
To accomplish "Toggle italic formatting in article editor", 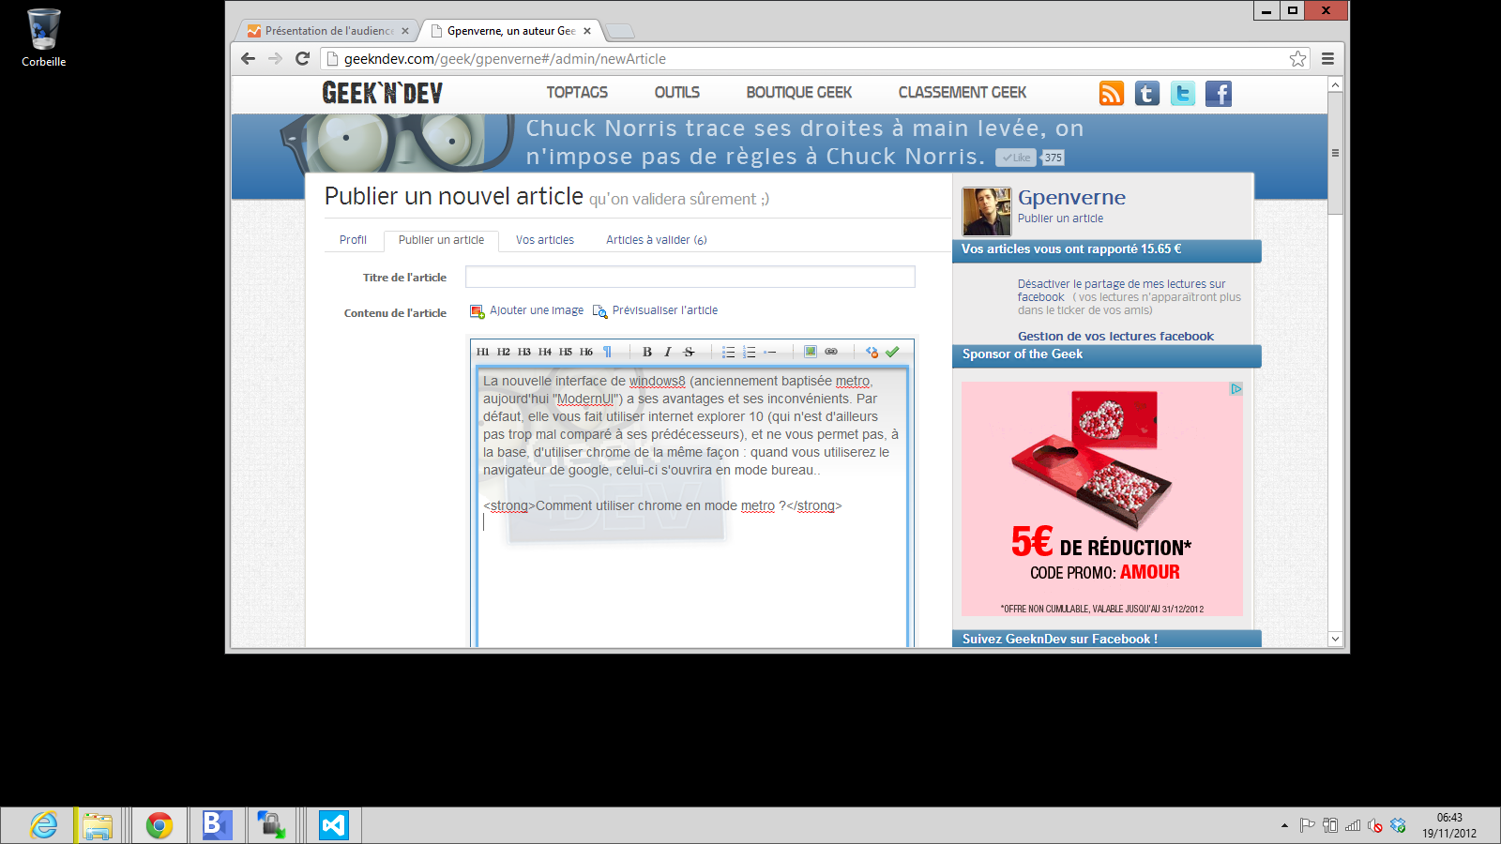I will point(667,352).
